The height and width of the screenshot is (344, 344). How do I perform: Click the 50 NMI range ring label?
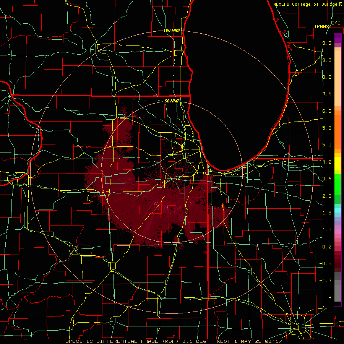click(172, 101)
